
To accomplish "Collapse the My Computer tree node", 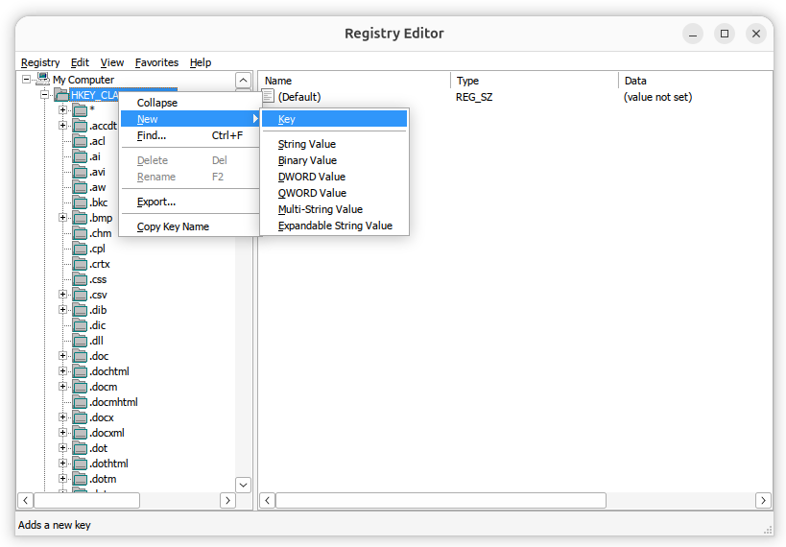I will click(x=27, y=80).
